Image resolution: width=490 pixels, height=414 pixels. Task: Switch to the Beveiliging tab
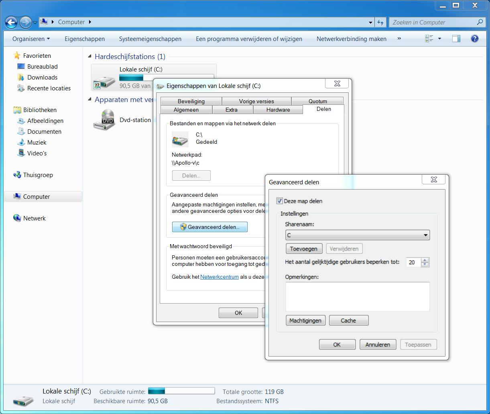point(191,101)
